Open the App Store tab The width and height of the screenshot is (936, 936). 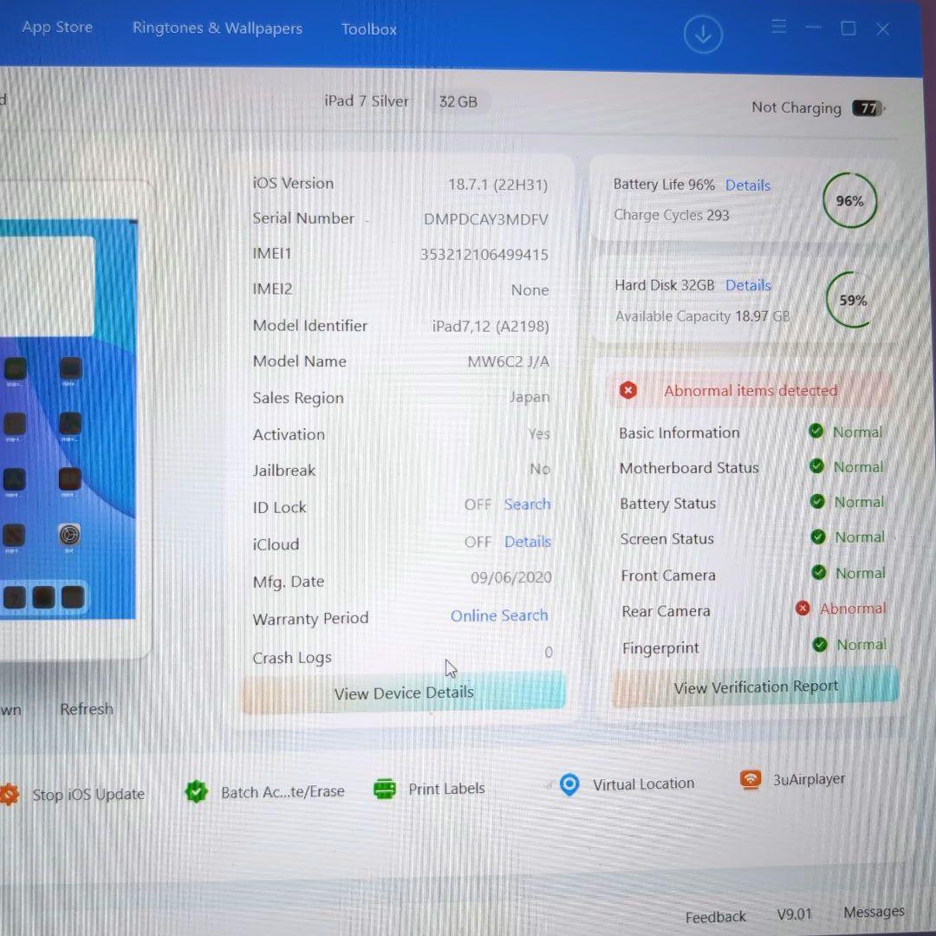[57, 28]
